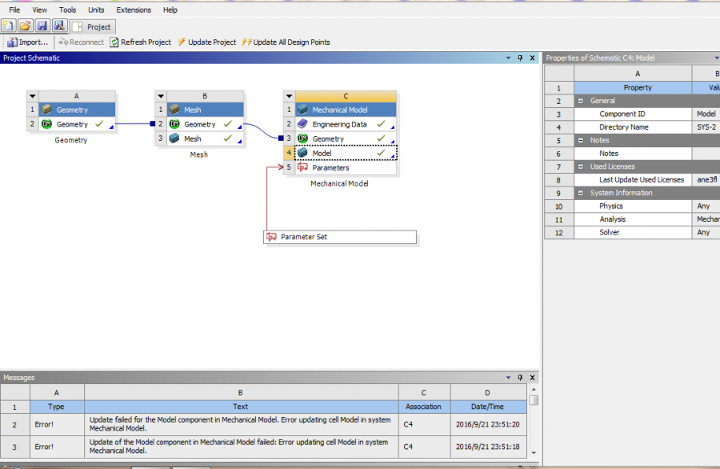The height and width of the screenshot is (469, 720).
Task: Click Update Project
Action: click(206, 42)
